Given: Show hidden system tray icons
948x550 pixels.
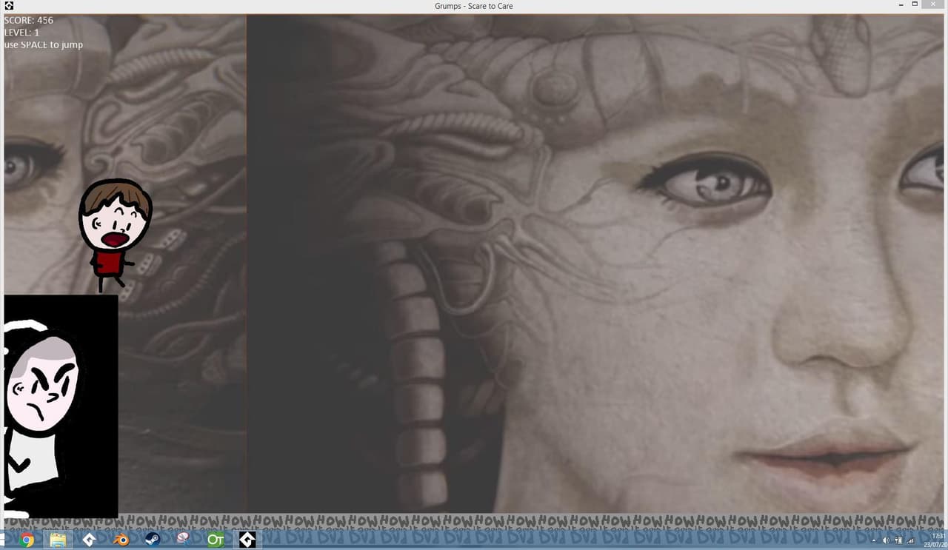Looking at the screenshot, I should tap(874, 540).
